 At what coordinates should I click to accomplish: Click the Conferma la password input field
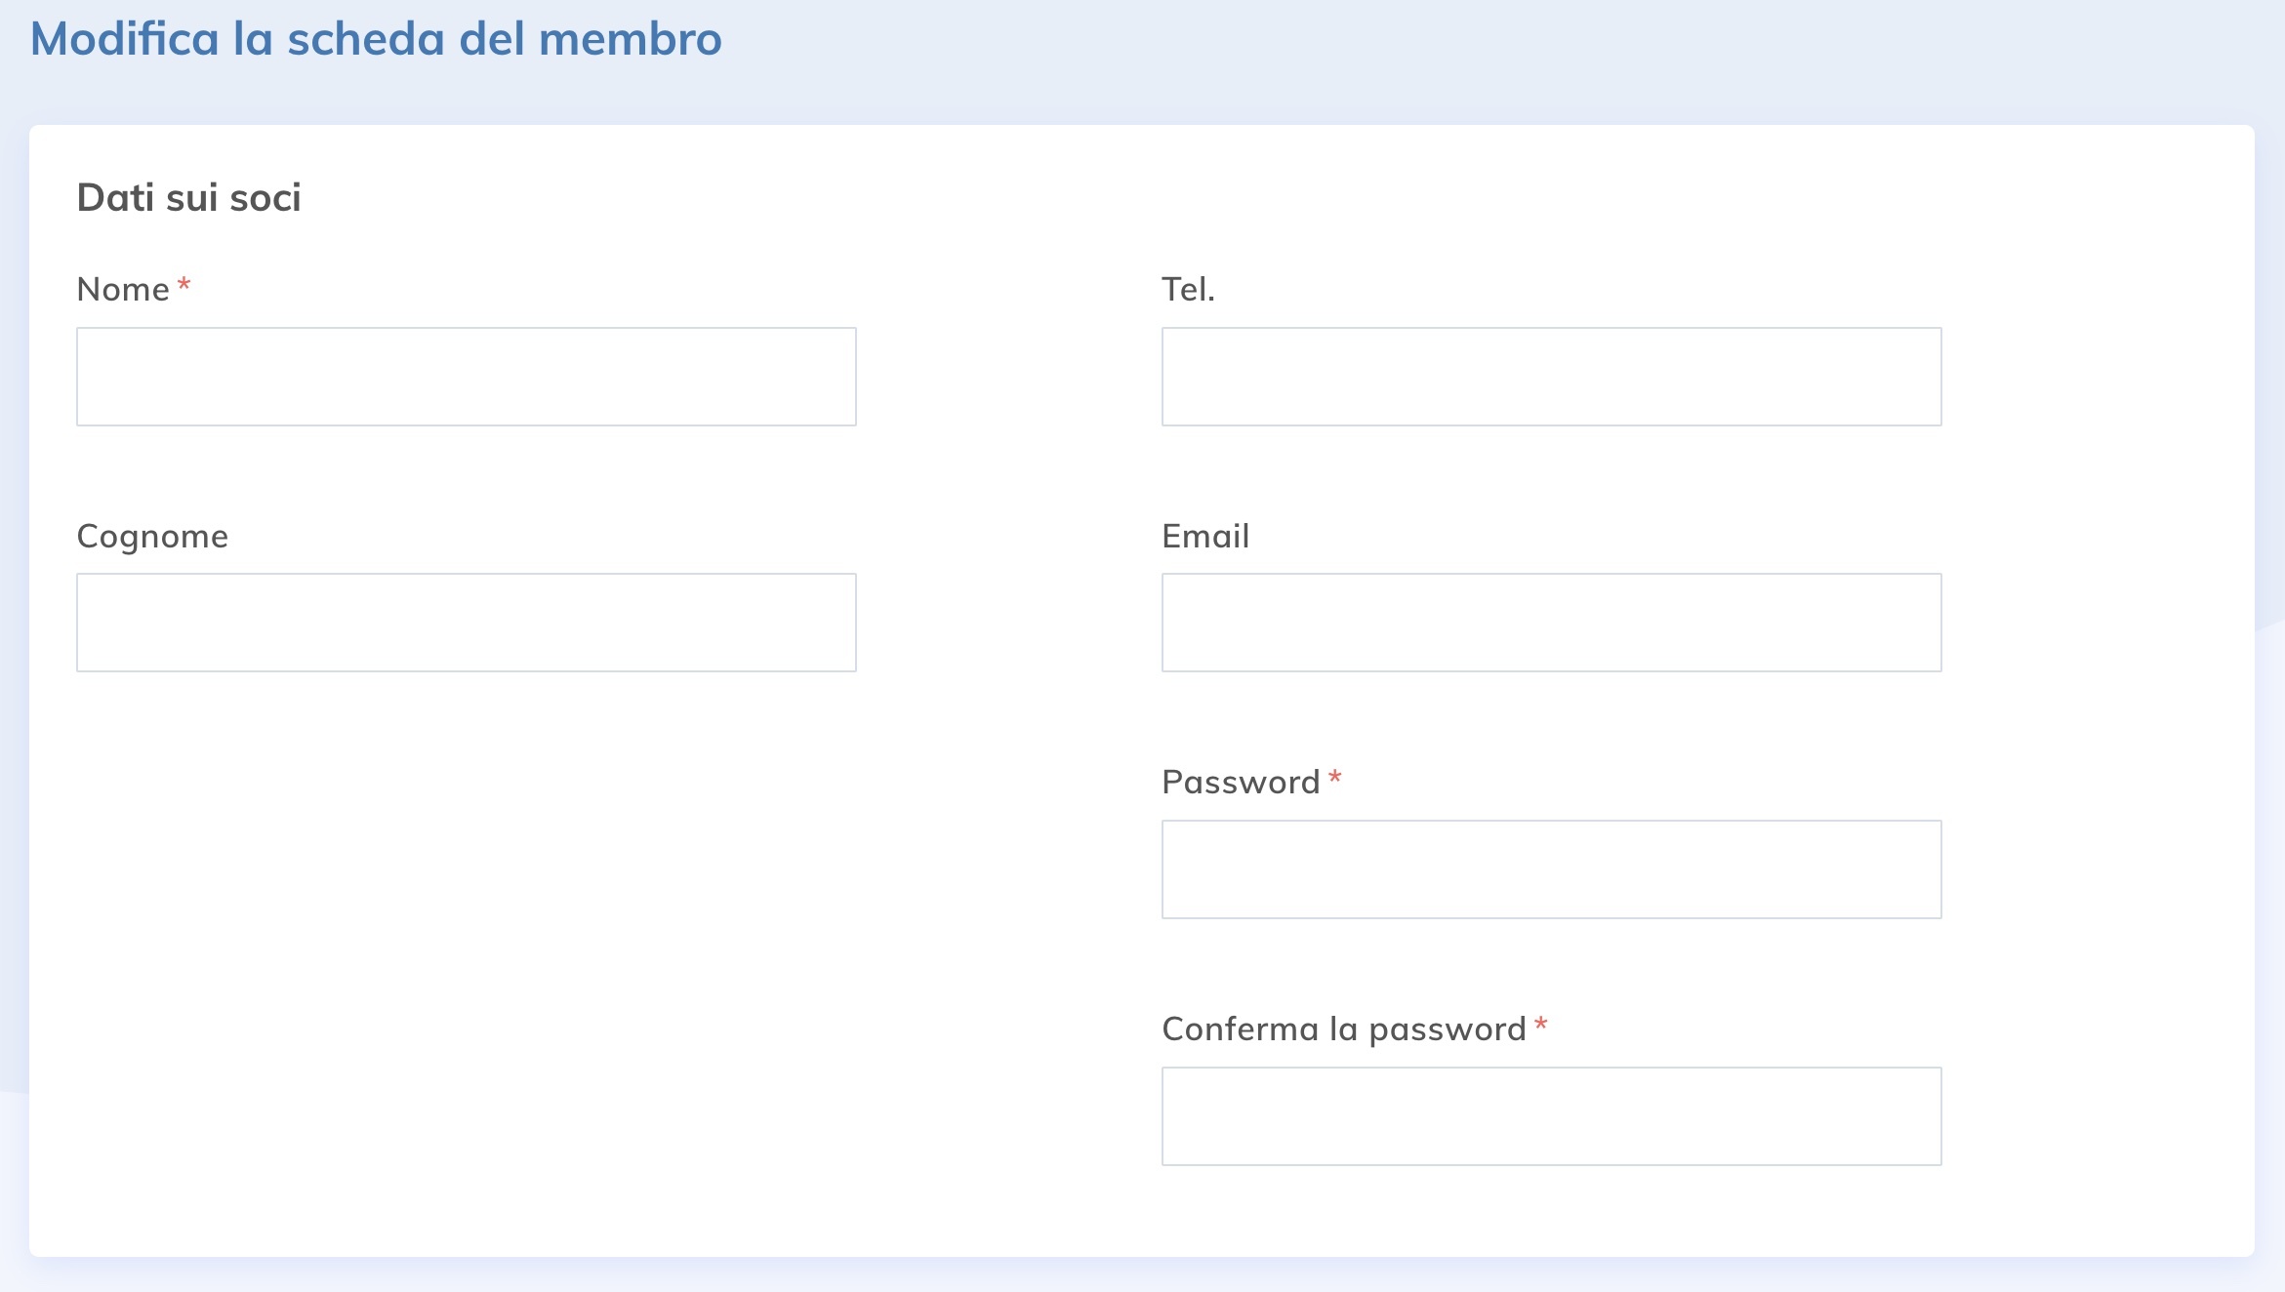(x=1551, y=1115)
